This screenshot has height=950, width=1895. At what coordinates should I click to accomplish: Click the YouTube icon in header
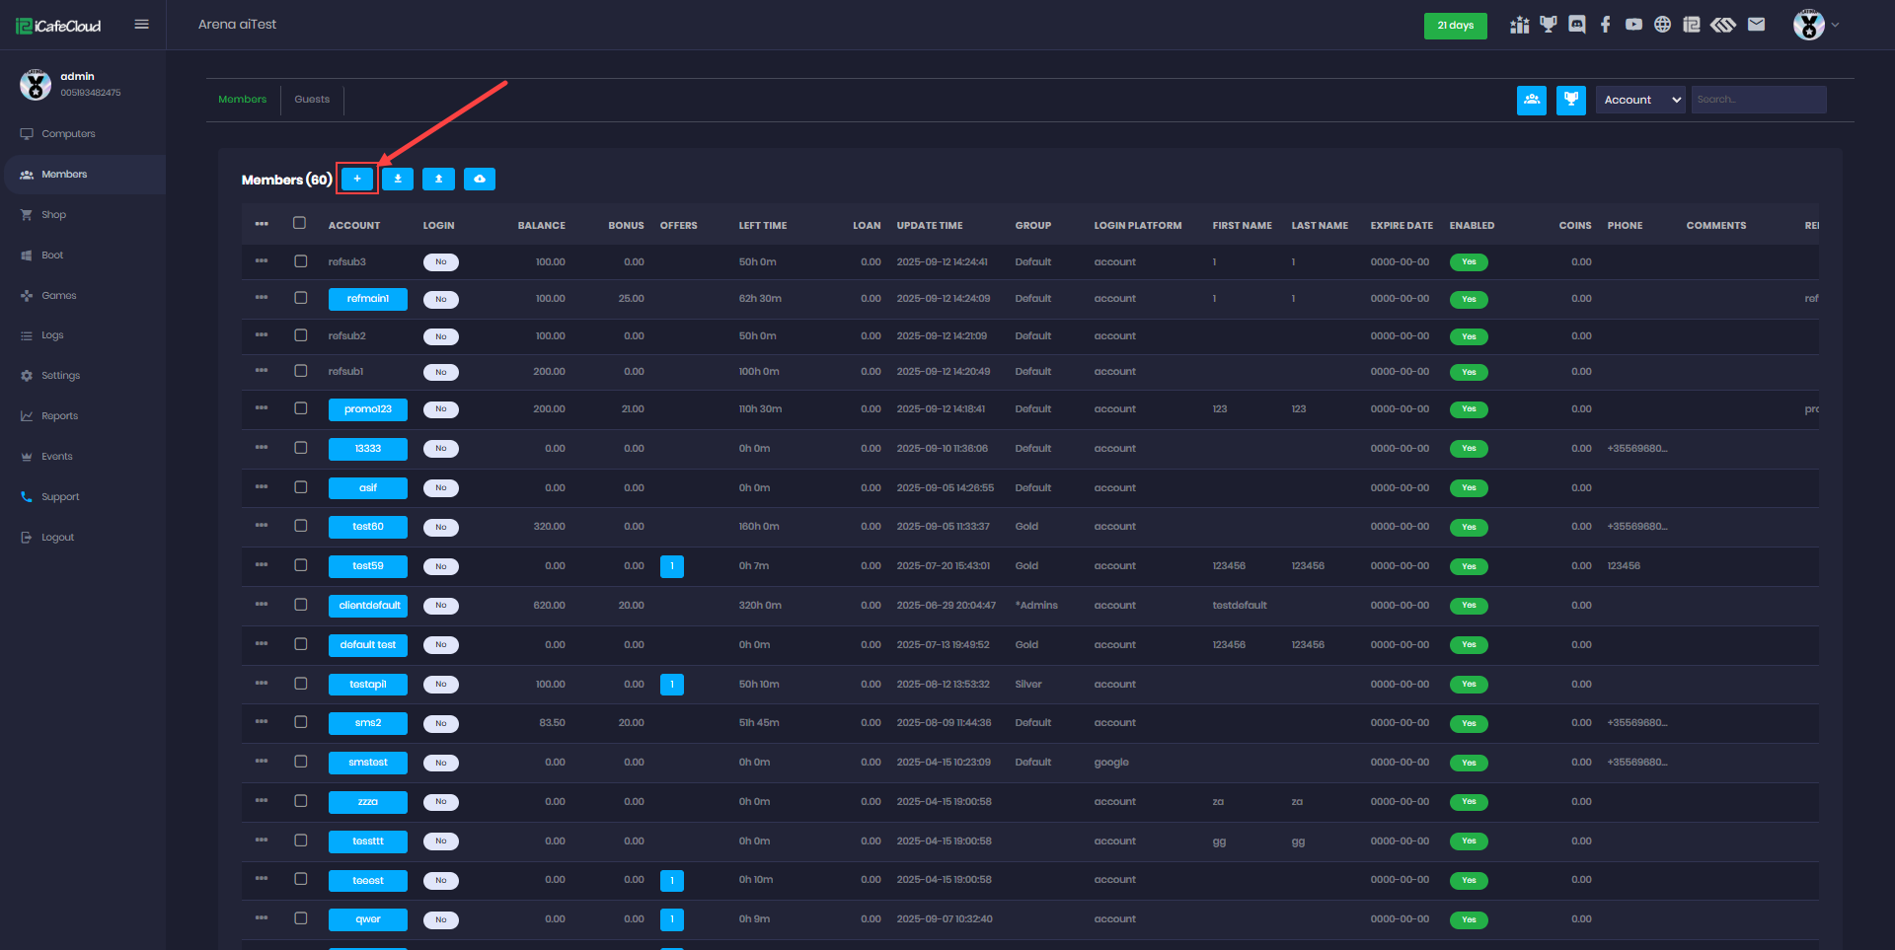(x=1633, y=25)
